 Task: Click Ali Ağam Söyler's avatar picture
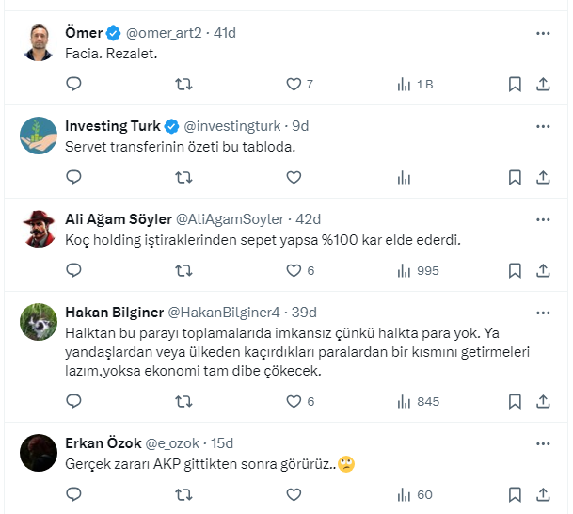38,227
